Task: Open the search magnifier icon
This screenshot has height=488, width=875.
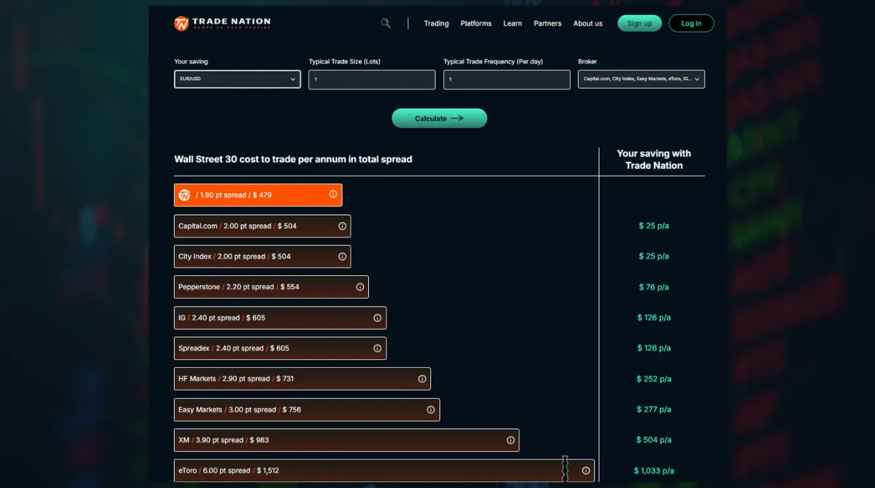Action: point(386,23)
